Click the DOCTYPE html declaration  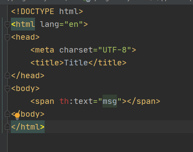(x=47, y=12)
